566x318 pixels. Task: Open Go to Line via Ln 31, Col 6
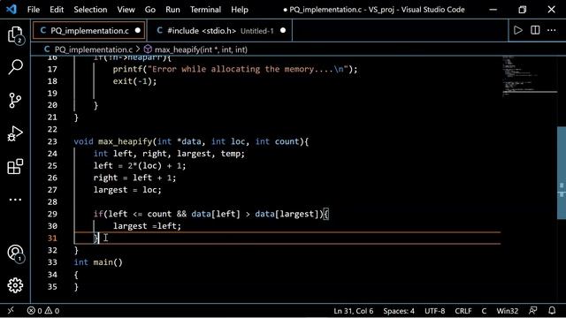click(354, 310)
